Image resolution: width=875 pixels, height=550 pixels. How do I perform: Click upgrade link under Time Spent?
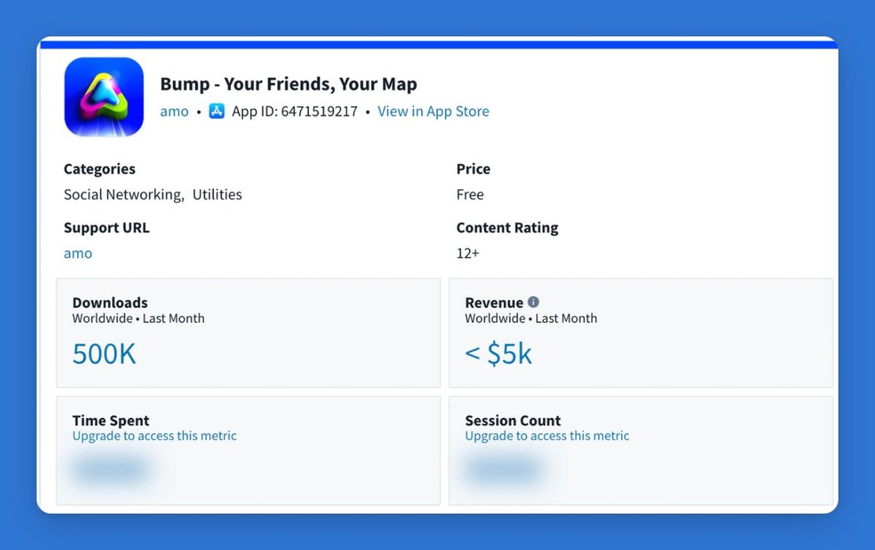point(154,435)
